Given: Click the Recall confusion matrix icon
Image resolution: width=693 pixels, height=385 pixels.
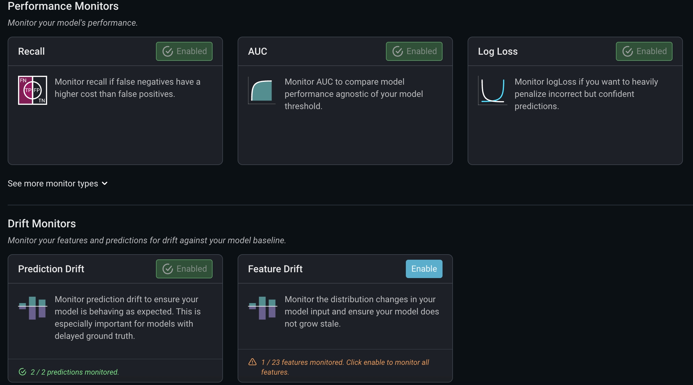Looking at the screenshot, I should click(x=32, y=90).
